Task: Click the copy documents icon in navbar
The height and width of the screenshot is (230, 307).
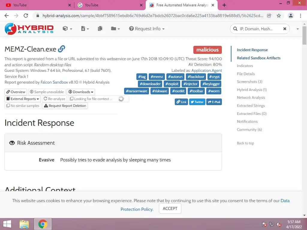Action: (x=100, y=28)
